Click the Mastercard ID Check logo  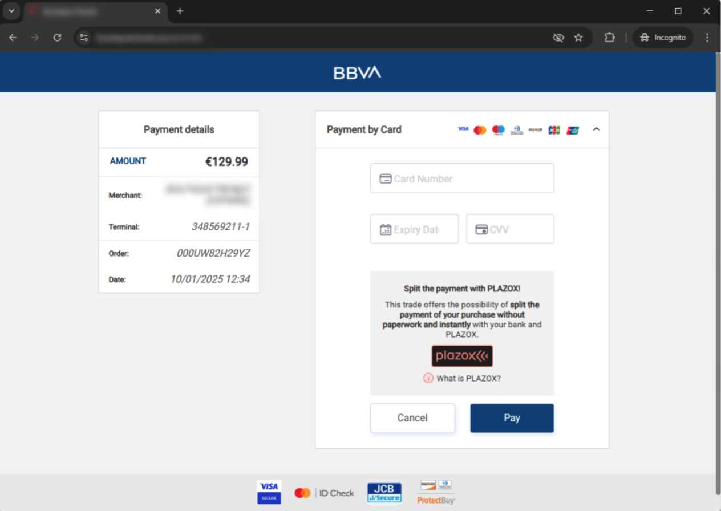[324, 493]
